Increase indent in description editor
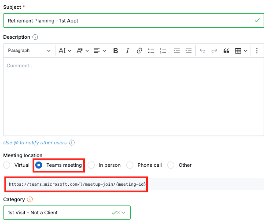The image size is (272, 224). point(188,51)
